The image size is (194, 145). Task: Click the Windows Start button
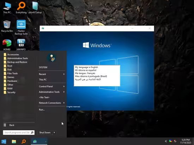(x=4, y=141)
